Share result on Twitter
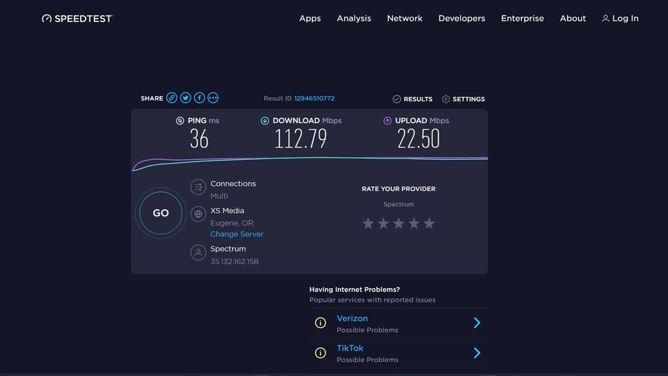 tap(186, 98)
